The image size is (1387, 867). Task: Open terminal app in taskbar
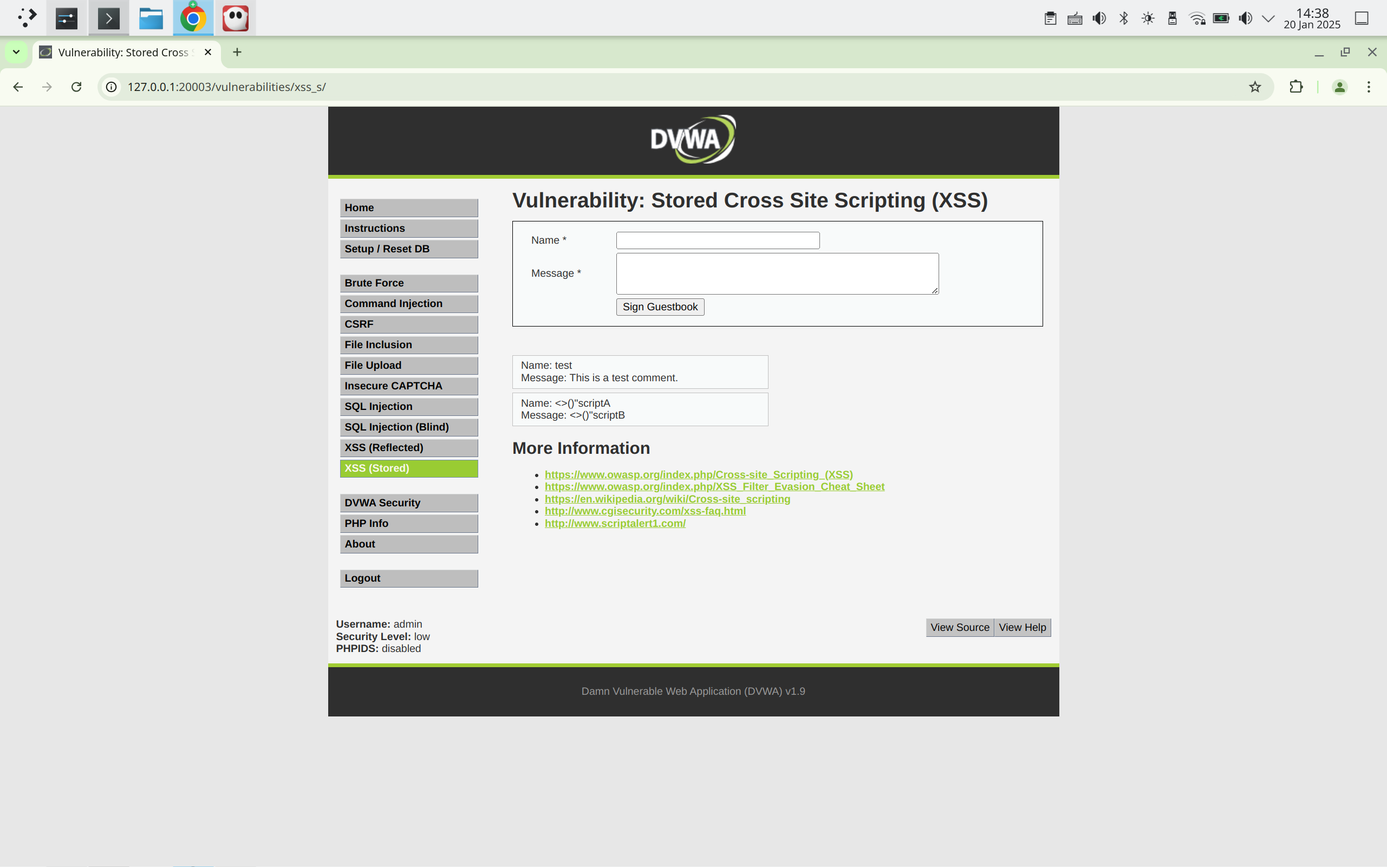(108, 18)
